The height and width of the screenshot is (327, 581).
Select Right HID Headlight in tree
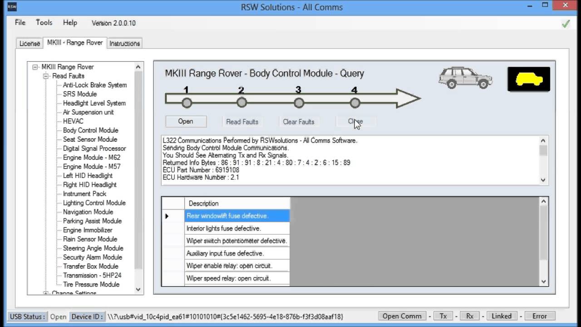(x=90, y=185)
